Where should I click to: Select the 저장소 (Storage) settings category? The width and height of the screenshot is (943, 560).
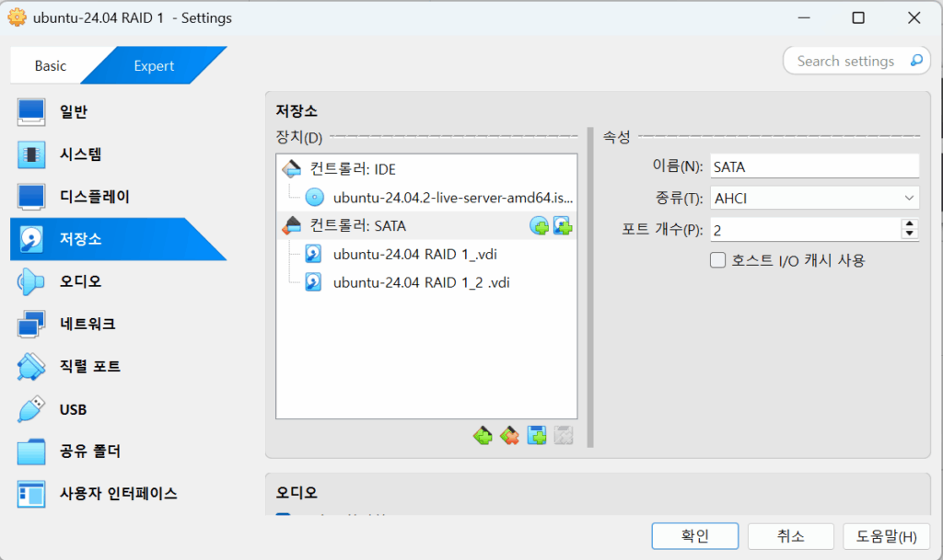coord(118,239)
